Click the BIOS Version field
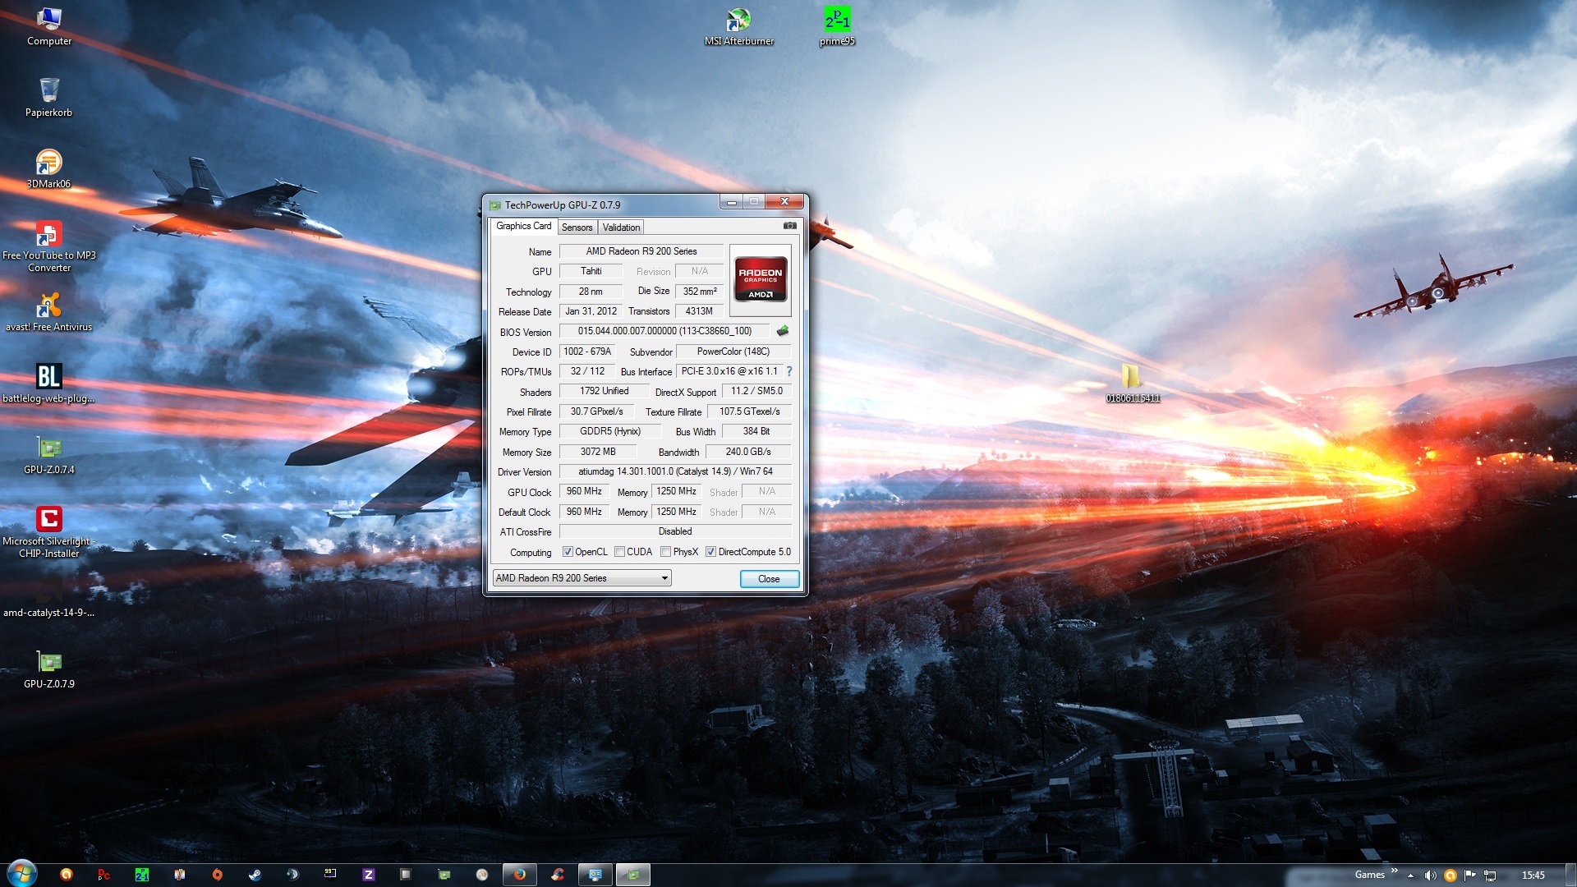 point(664,331)
